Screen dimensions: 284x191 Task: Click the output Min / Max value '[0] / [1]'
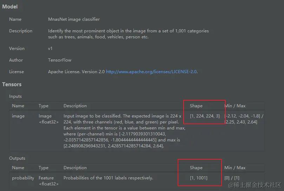click(232, 178)
